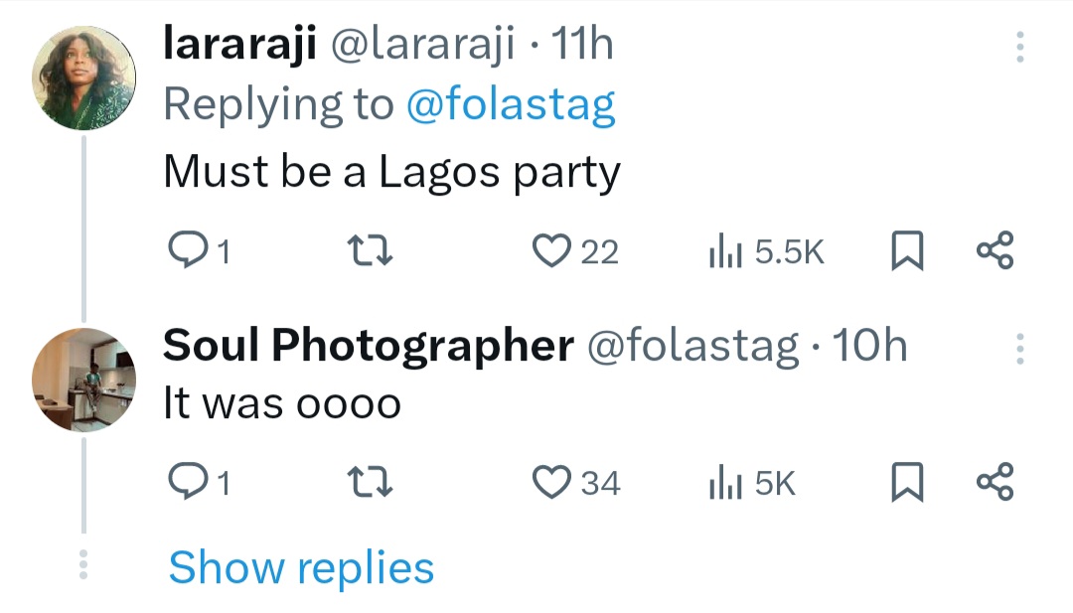Viewport: 1073px width, 613px height.
Task: Open Soul Photographer's profile avatar
Action: click(83, 380)
